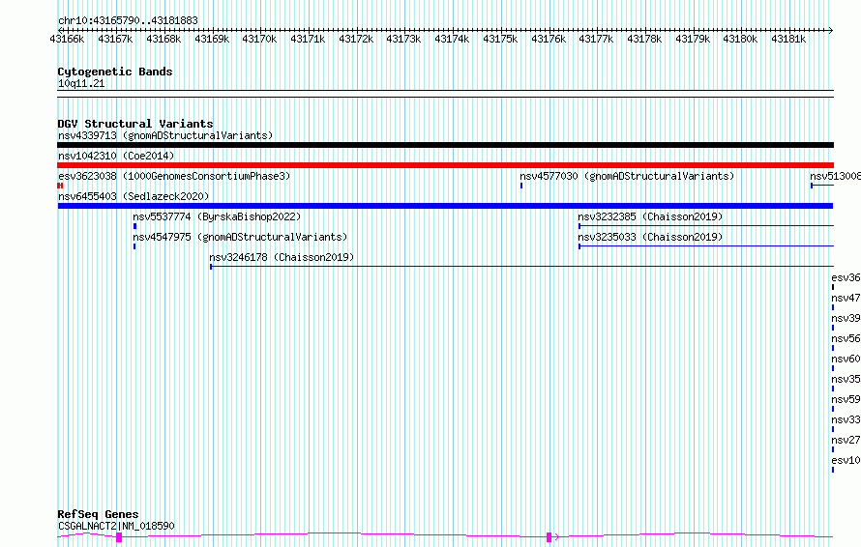Image resolution: width=861 pixels, height=547 pixels.
Task: Click the red nsv1042310 variant bar
Action: (445, 165)
